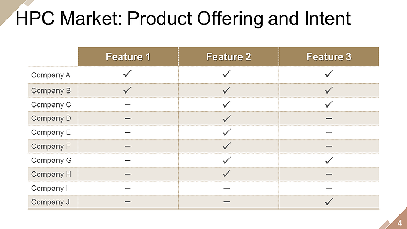Select Company G's Feature 3 checkmark
This screenshot has height=229, width=407.
(x=329, y=160)
